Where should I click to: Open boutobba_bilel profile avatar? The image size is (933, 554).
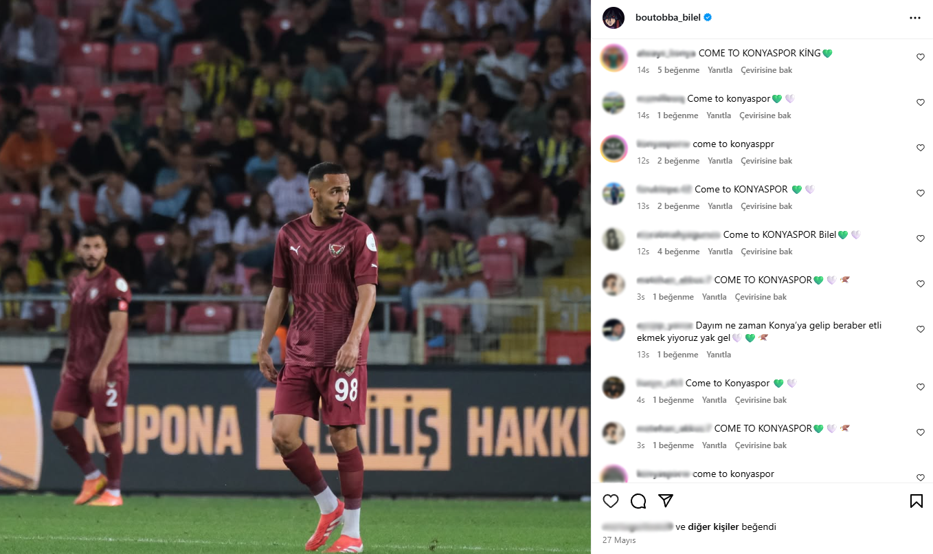click(614, 18)
